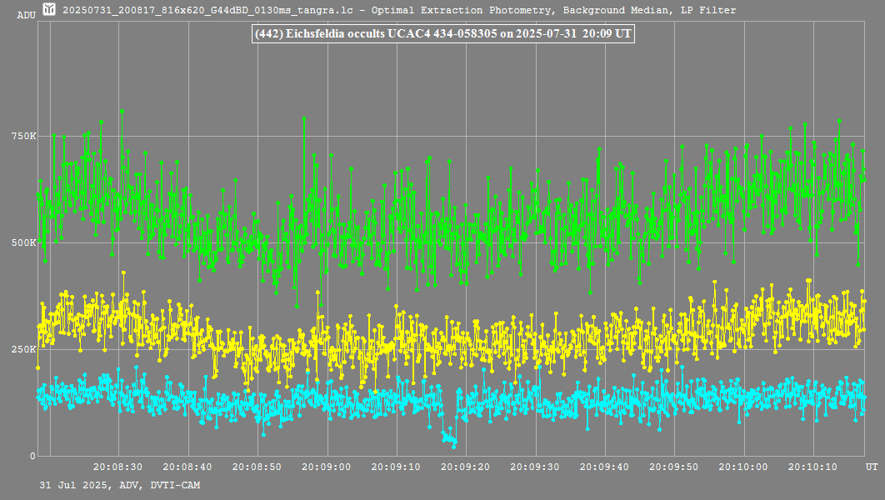Select the 20:09:00 time tick label
This screenshot has width=885, height=500.
point(326,467)
